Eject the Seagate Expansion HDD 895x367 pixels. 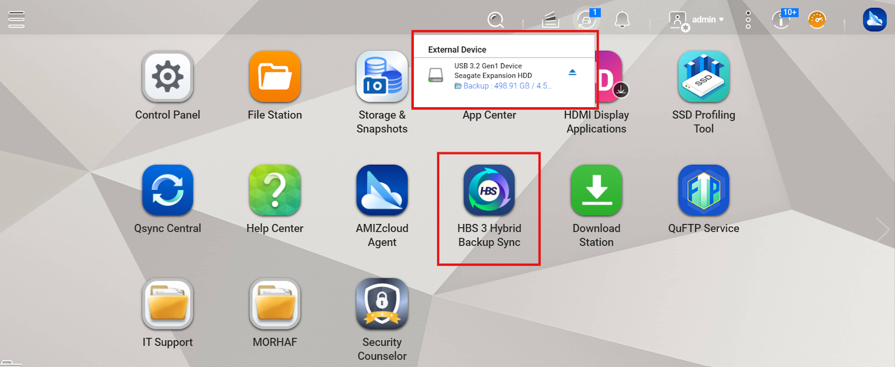572,72
